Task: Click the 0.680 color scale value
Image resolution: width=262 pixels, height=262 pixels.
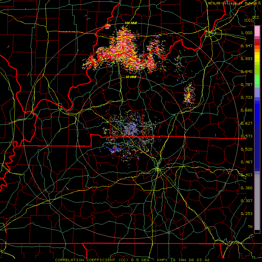Action: pyautogui.click(x=247, y=110)
